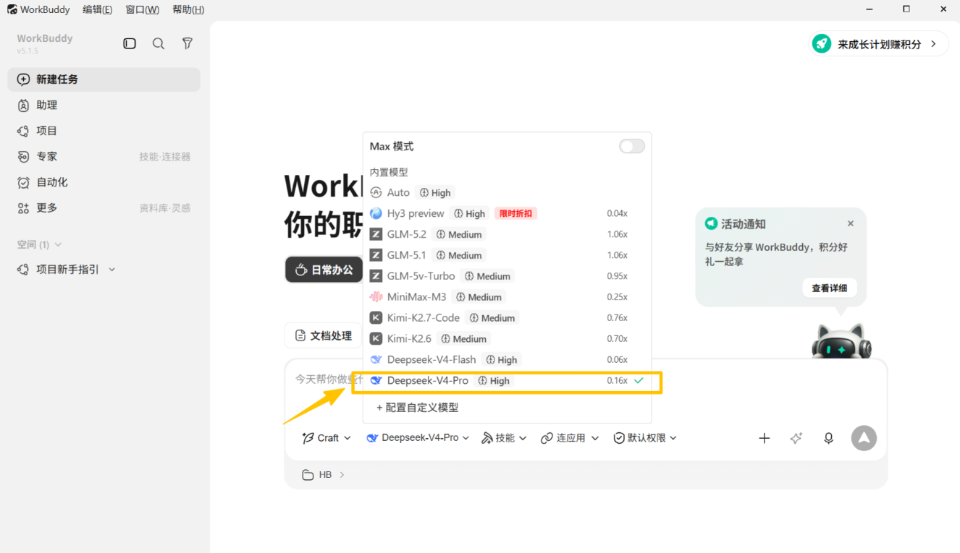Open the 帮助(H) menu
960x553 pixels.
(188, 9)
